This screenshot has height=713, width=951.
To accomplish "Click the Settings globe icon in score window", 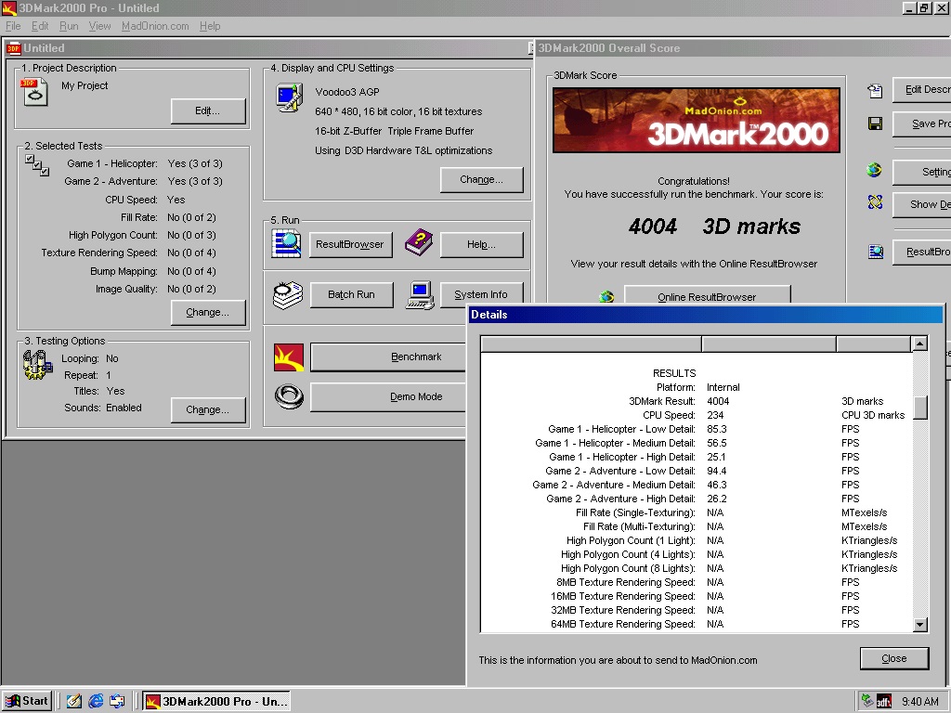I will pos(874,171).
